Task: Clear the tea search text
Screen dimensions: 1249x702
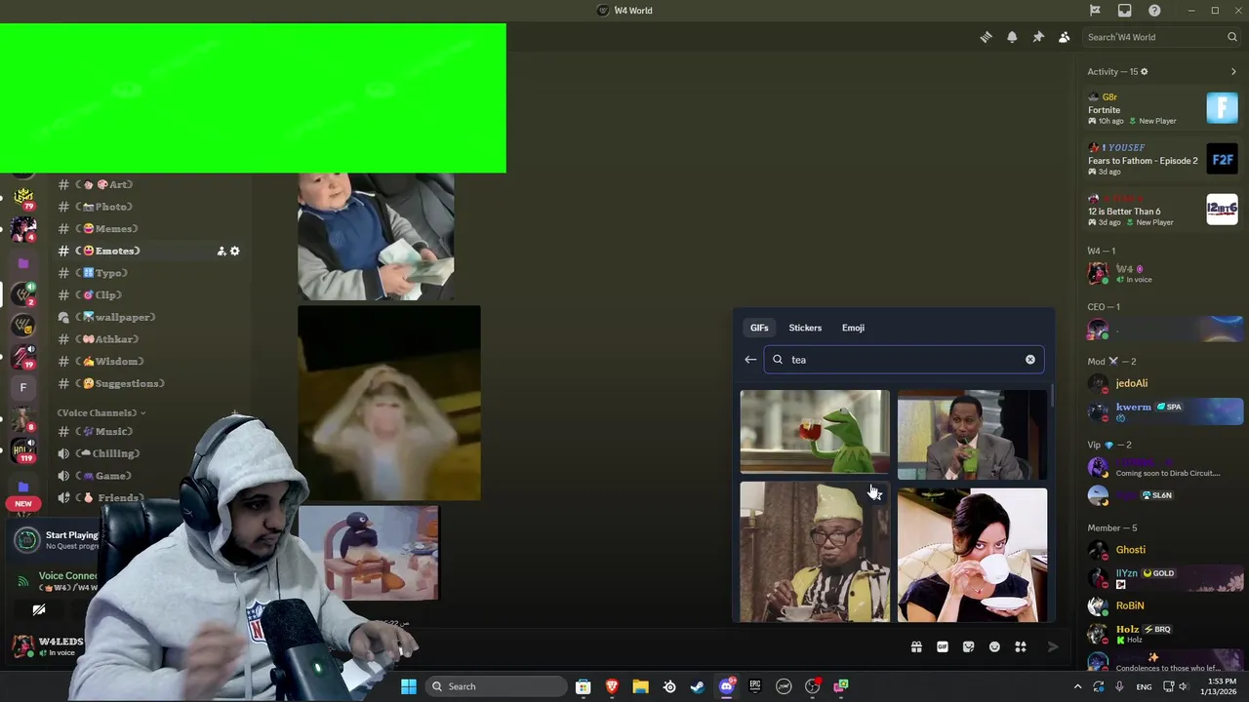Action: 1030,360
